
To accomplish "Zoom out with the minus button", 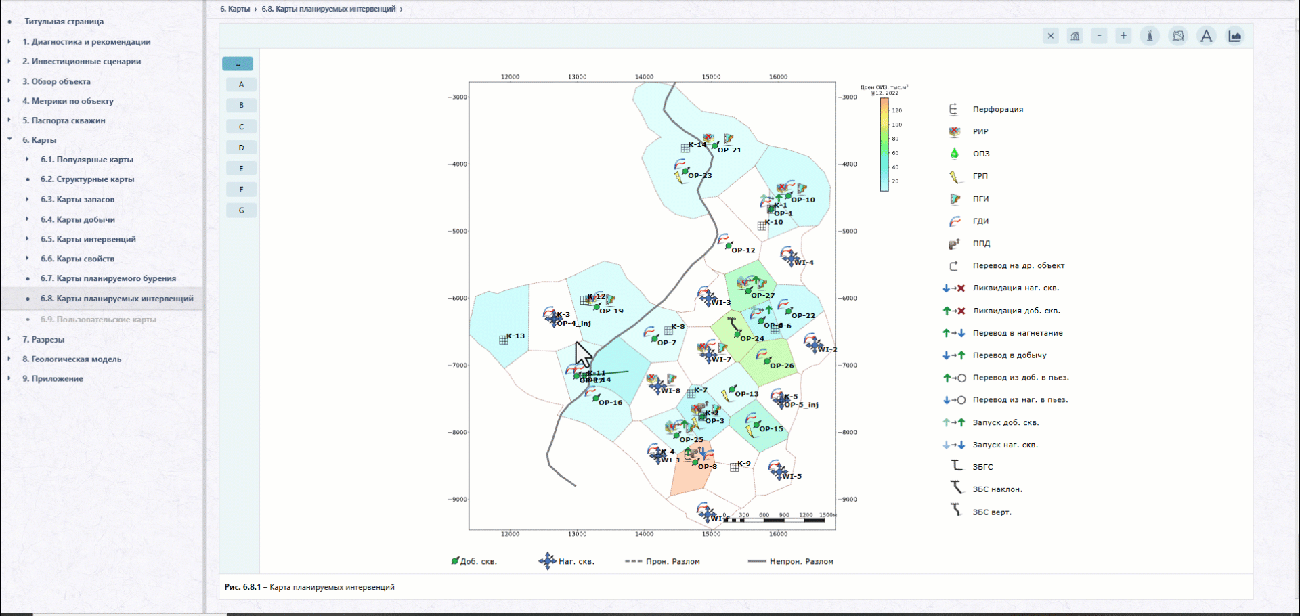I will pos(1099,37).
